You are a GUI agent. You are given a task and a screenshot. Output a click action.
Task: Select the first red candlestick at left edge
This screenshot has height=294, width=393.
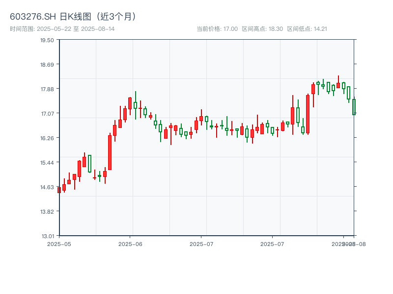(x=59, y=190)
